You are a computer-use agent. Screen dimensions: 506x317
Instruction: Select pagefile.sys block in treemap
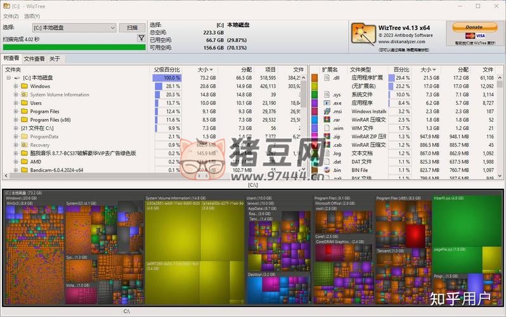(457, 261)
